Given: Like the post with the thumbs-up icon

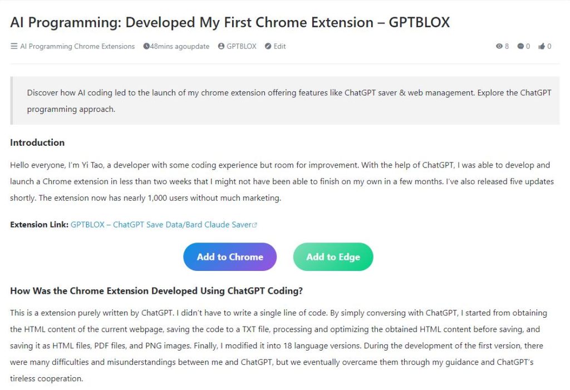Looking at the screenshot, I should pyautogui.click(x=542, y=46).
